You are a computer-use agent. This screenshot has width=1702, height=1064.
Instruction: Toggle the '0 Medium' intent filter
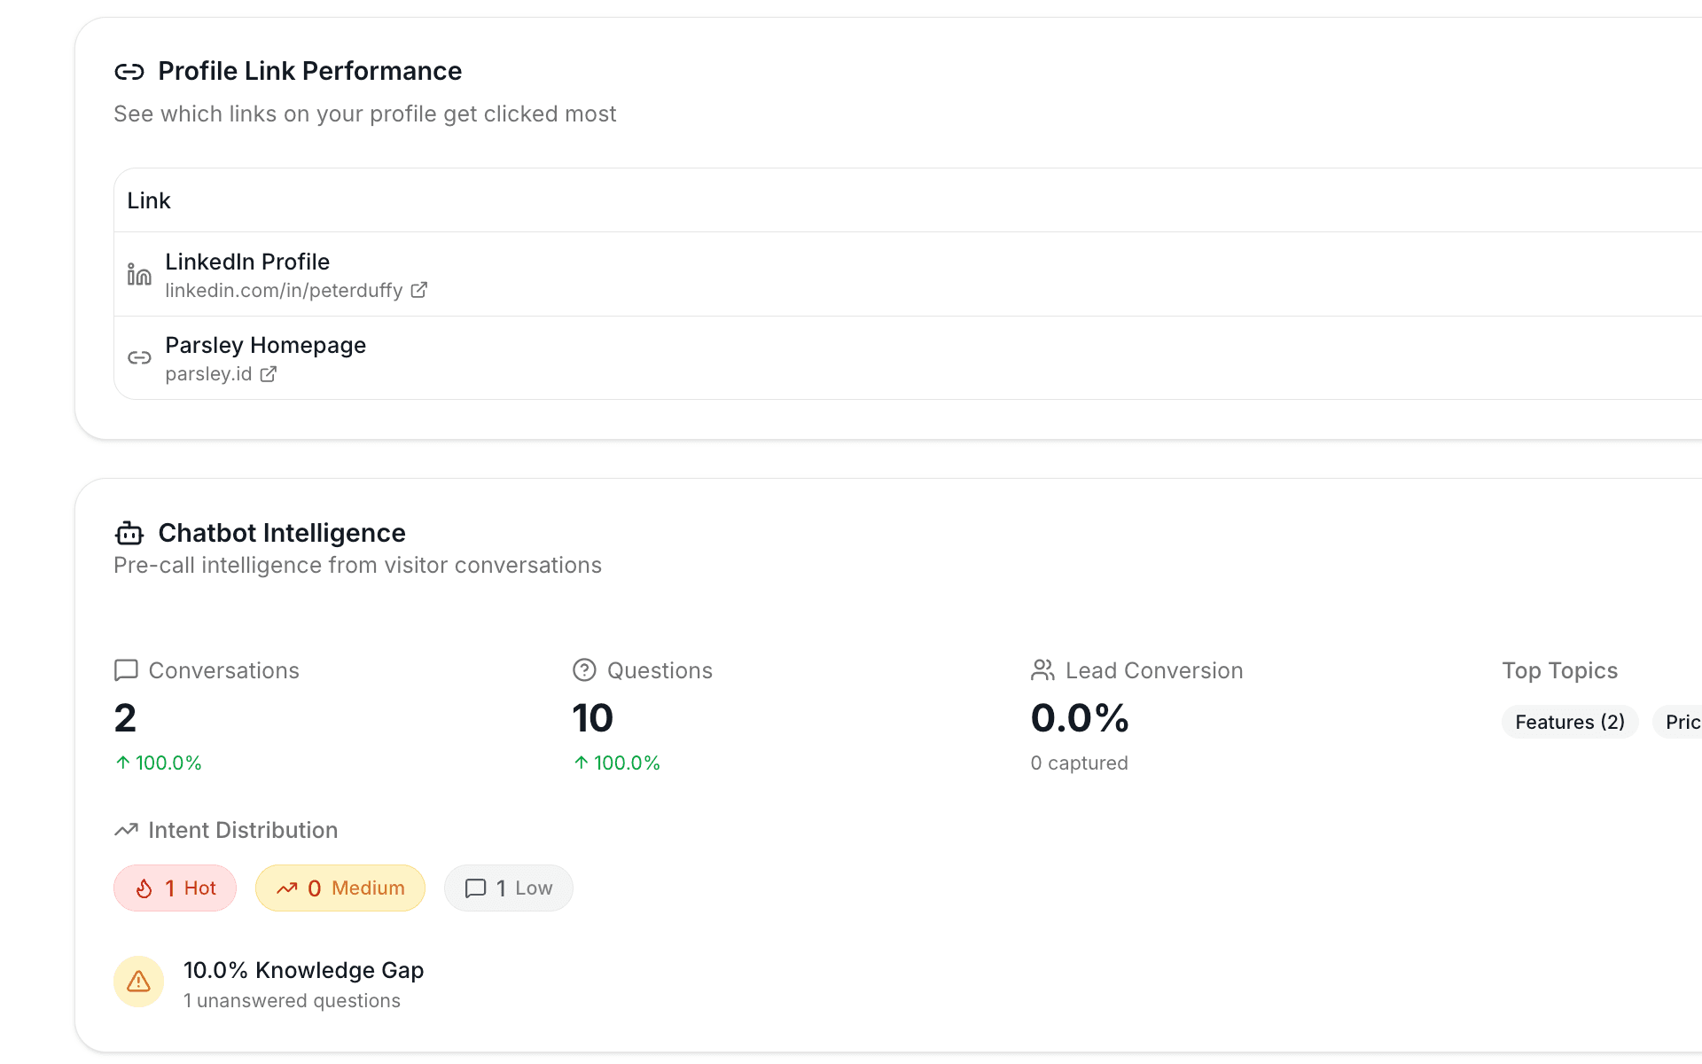(340, 888)
